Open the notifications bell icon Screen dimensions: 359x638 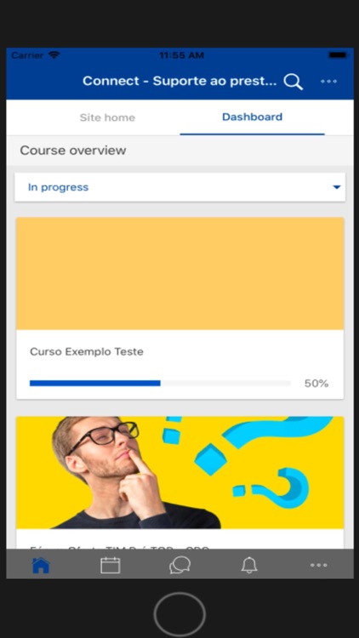point(249,565)
